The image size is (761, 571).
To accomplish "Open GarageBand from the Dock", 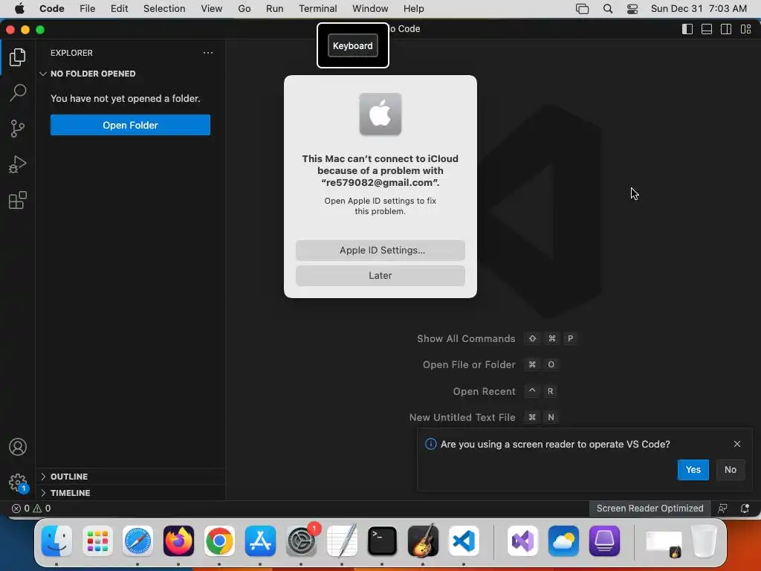I will pyautogui.click(x=423, y=541).
